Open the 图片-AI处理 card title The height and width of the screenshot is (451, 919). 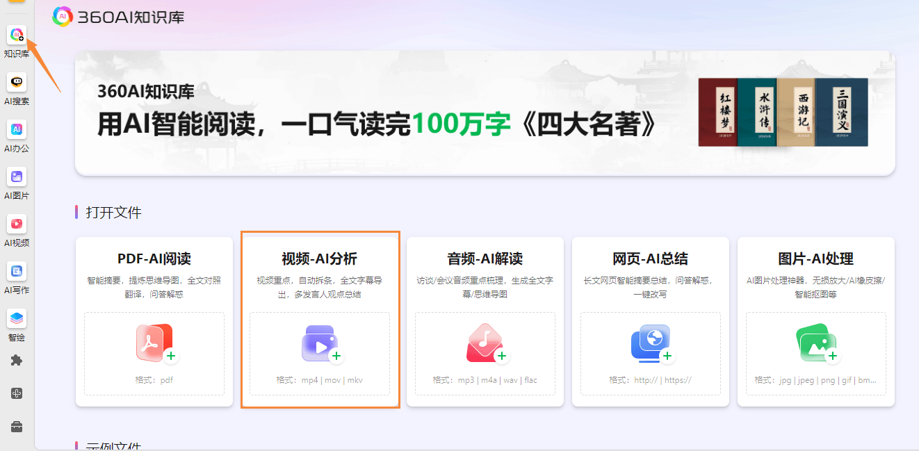[816, 259]
